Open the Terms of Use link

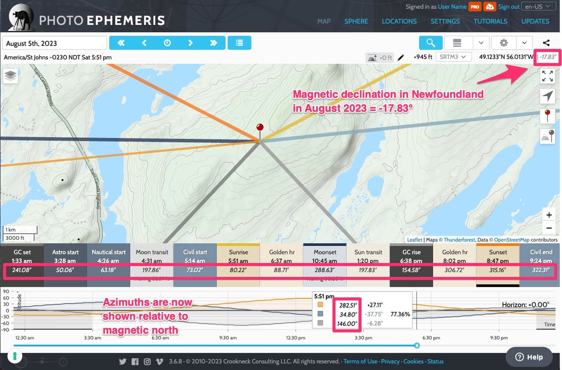360,362
